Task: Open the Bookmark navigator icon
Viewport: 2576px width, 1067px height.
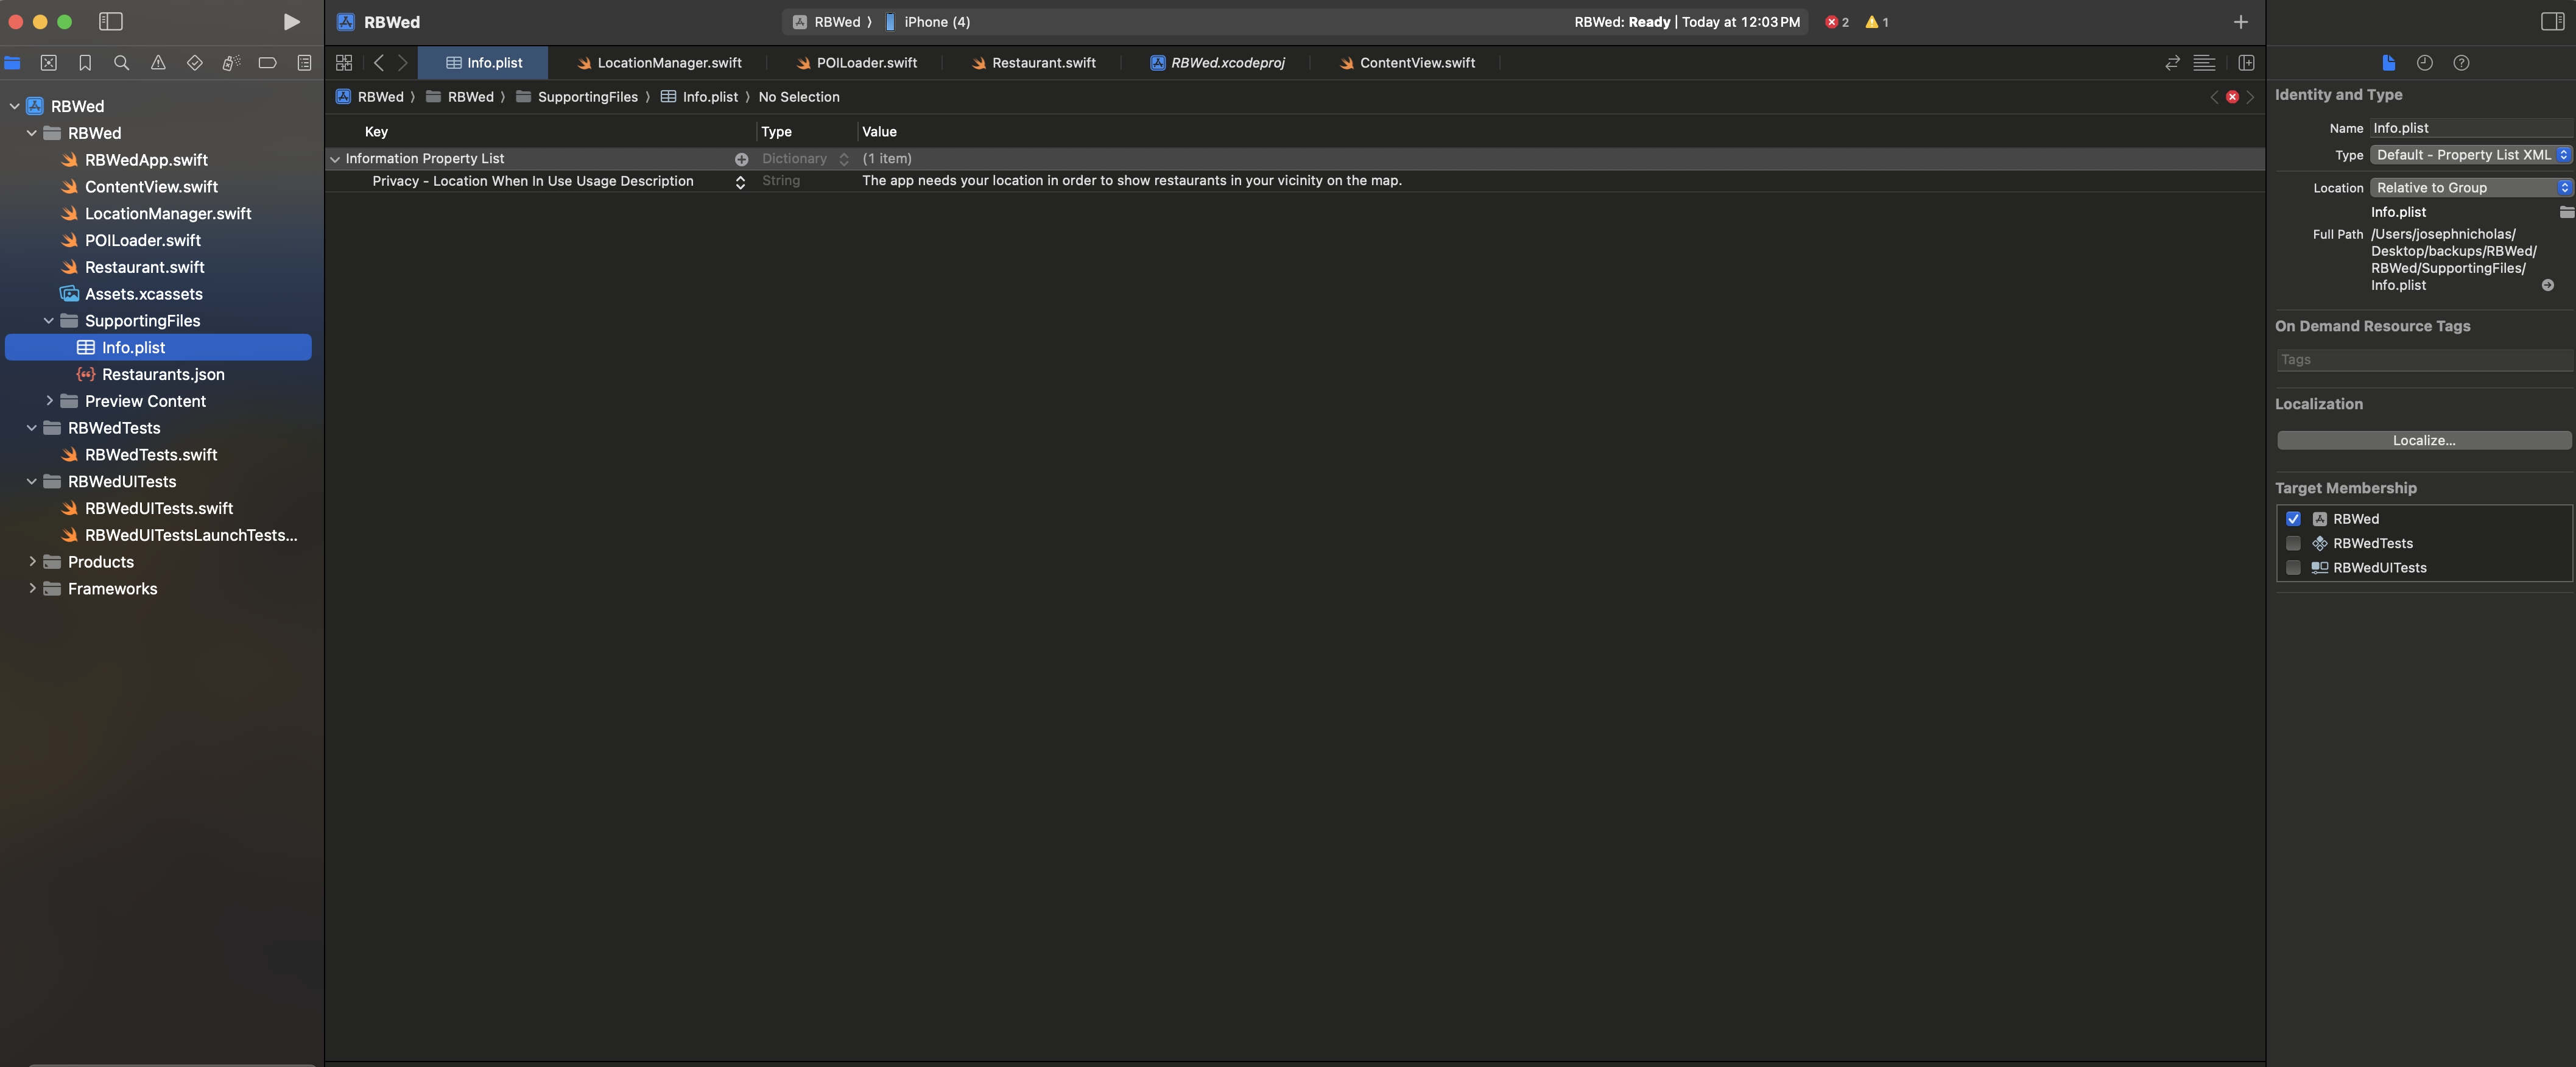Action: point(85,63)
